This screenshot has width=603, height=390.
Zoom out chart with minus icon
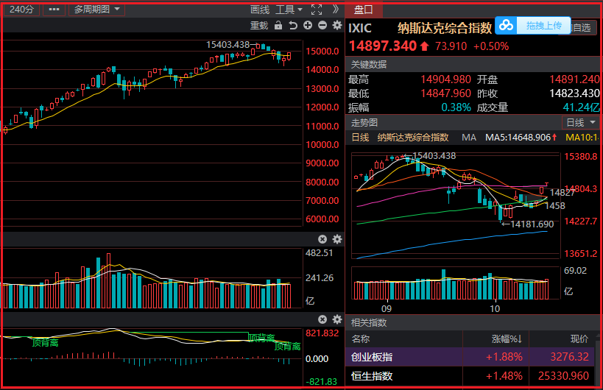[x=322, y=25]
